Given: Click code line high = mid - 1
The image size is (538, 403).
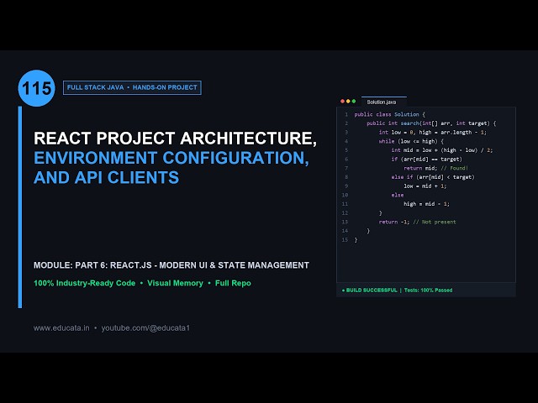Looking at the screenshot, I should coord(426,204).
